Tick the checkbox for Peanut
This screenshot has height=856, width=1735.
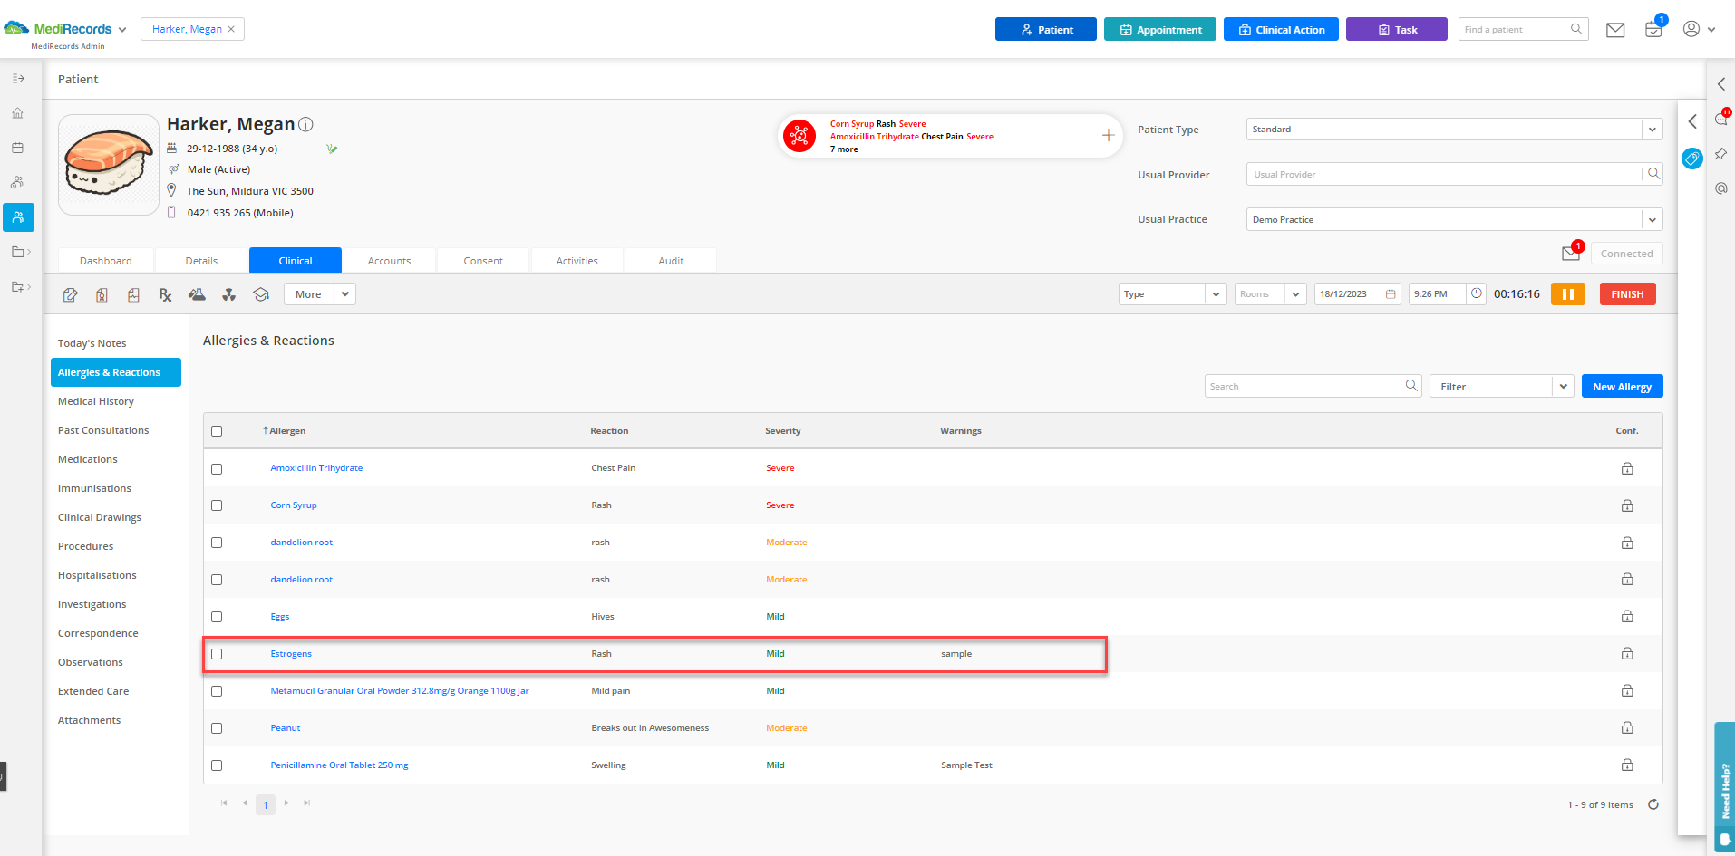point(217,728)
